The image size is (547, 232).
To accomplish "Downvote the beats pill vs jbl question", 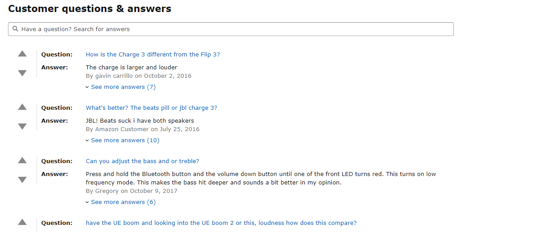I will (x=22, y=127).
